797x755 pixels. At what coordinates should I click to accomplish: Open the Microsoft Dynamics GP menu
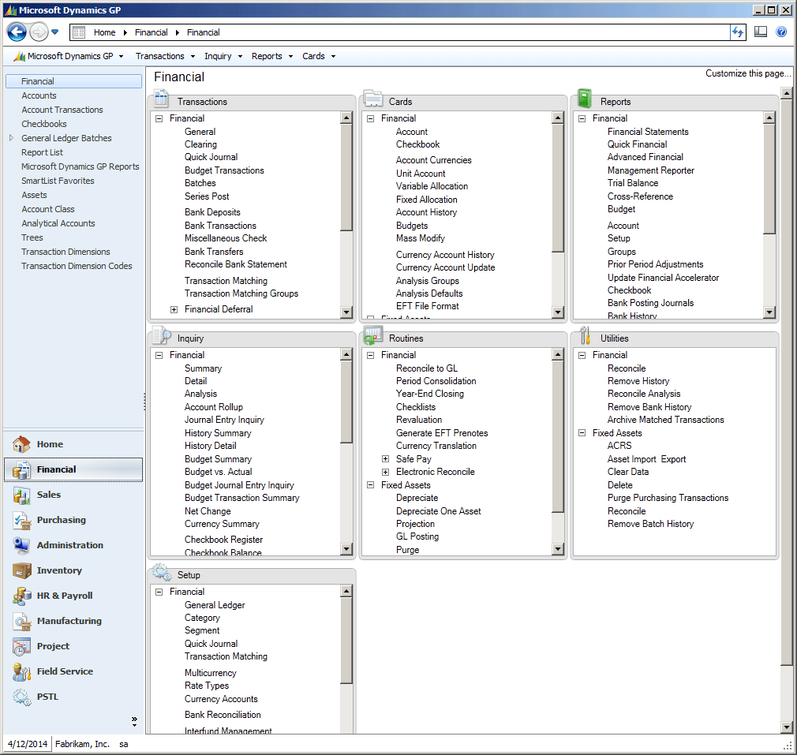coord(69,56)
